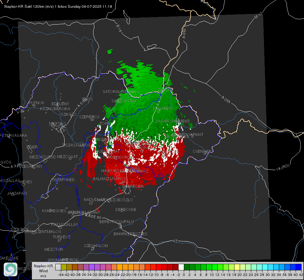Viewport: 304px width, 280px height.
Task: Click the MISKOLC city label
Action: tap(57, 124)
